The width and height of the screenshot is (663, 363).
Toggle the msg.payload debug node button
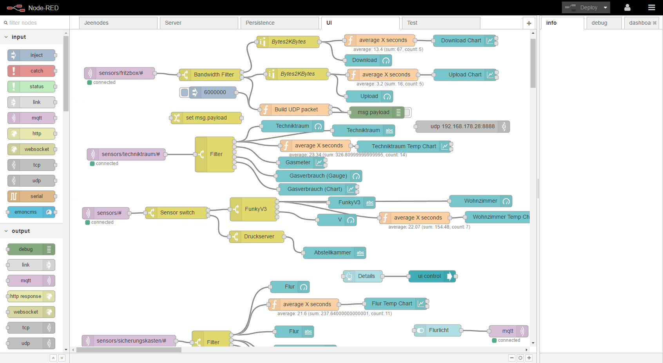coord(408,113)
